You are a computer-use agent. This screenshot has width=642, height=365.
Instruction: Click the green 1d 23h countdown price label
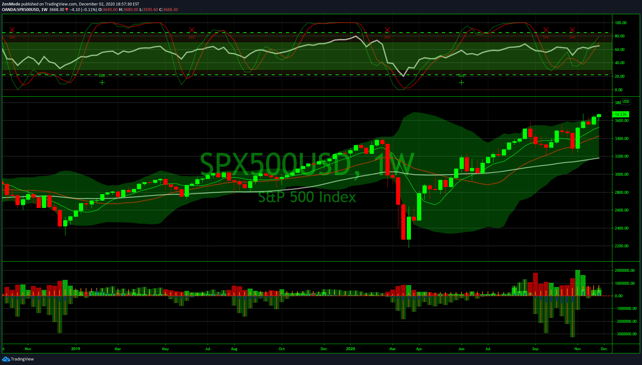(x=620, y=114)
